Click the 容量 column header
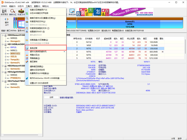 (x=153, y=39)
